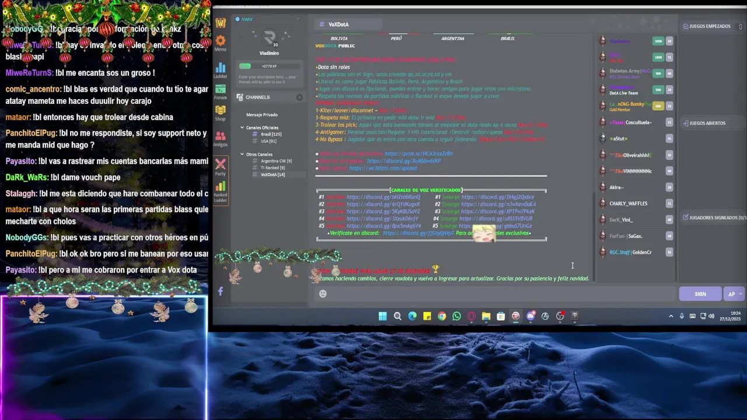Image resolution: width=747 pixels, height=420 pixels.
Task: Open Microsoft Store from the taskbar
Action: click(x=501, y=316)
